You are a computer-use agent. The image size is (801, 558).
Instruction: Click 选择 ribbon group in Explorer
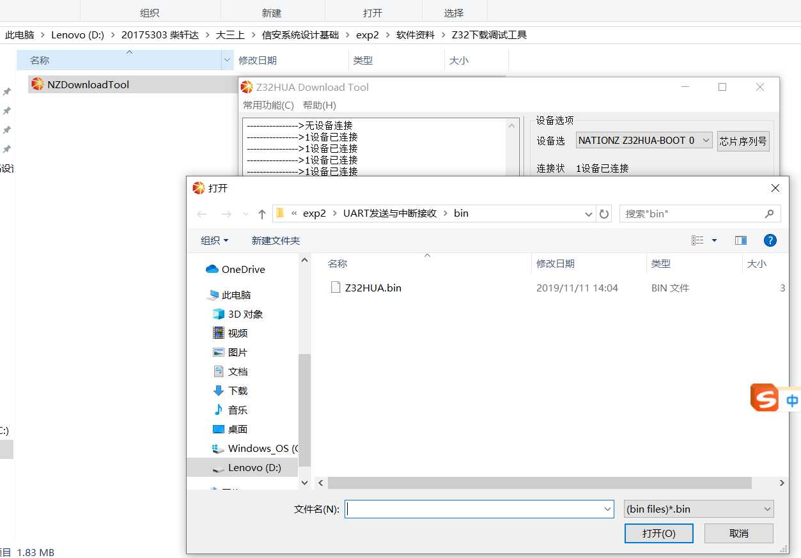(454, 13)
